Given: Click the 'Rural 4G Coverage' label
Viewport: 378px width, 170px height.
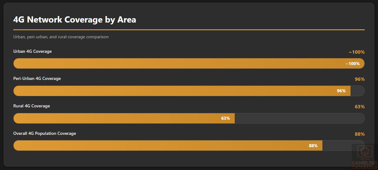Looking at the screenshot, I should 31,106.
